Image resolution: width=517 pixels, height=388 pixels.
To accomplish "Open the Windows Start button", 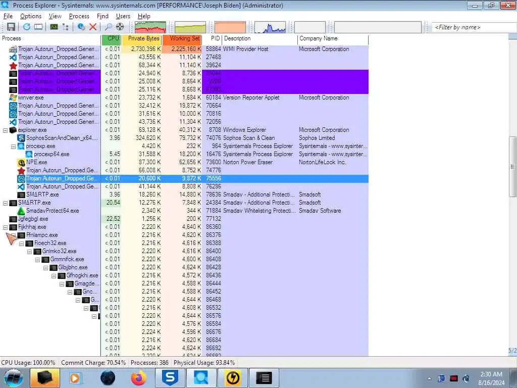I will click(x=14, y=378).
